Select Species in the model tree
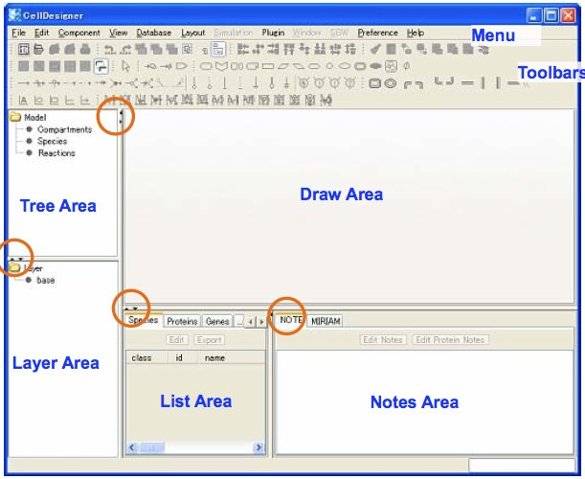The image size is (585, 479). pos(53,141)
